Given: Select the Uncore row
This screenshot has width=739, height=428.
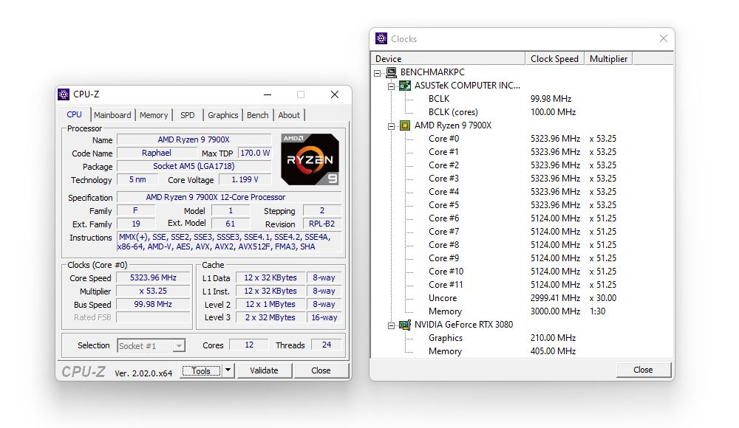Looking at the screenshot, I should coord(522,298).
